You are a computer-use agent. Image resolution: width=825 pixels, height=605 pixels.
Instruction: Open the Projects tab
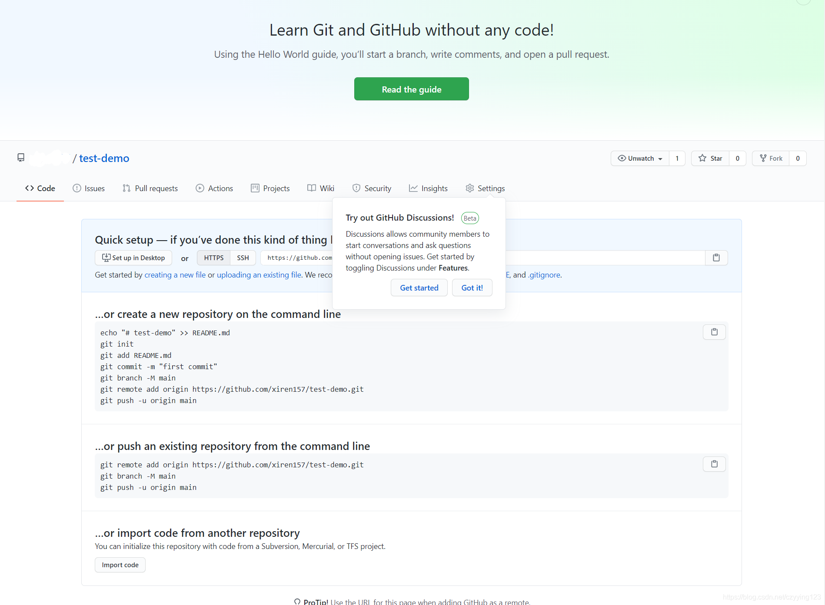click(x=270, y=188)
